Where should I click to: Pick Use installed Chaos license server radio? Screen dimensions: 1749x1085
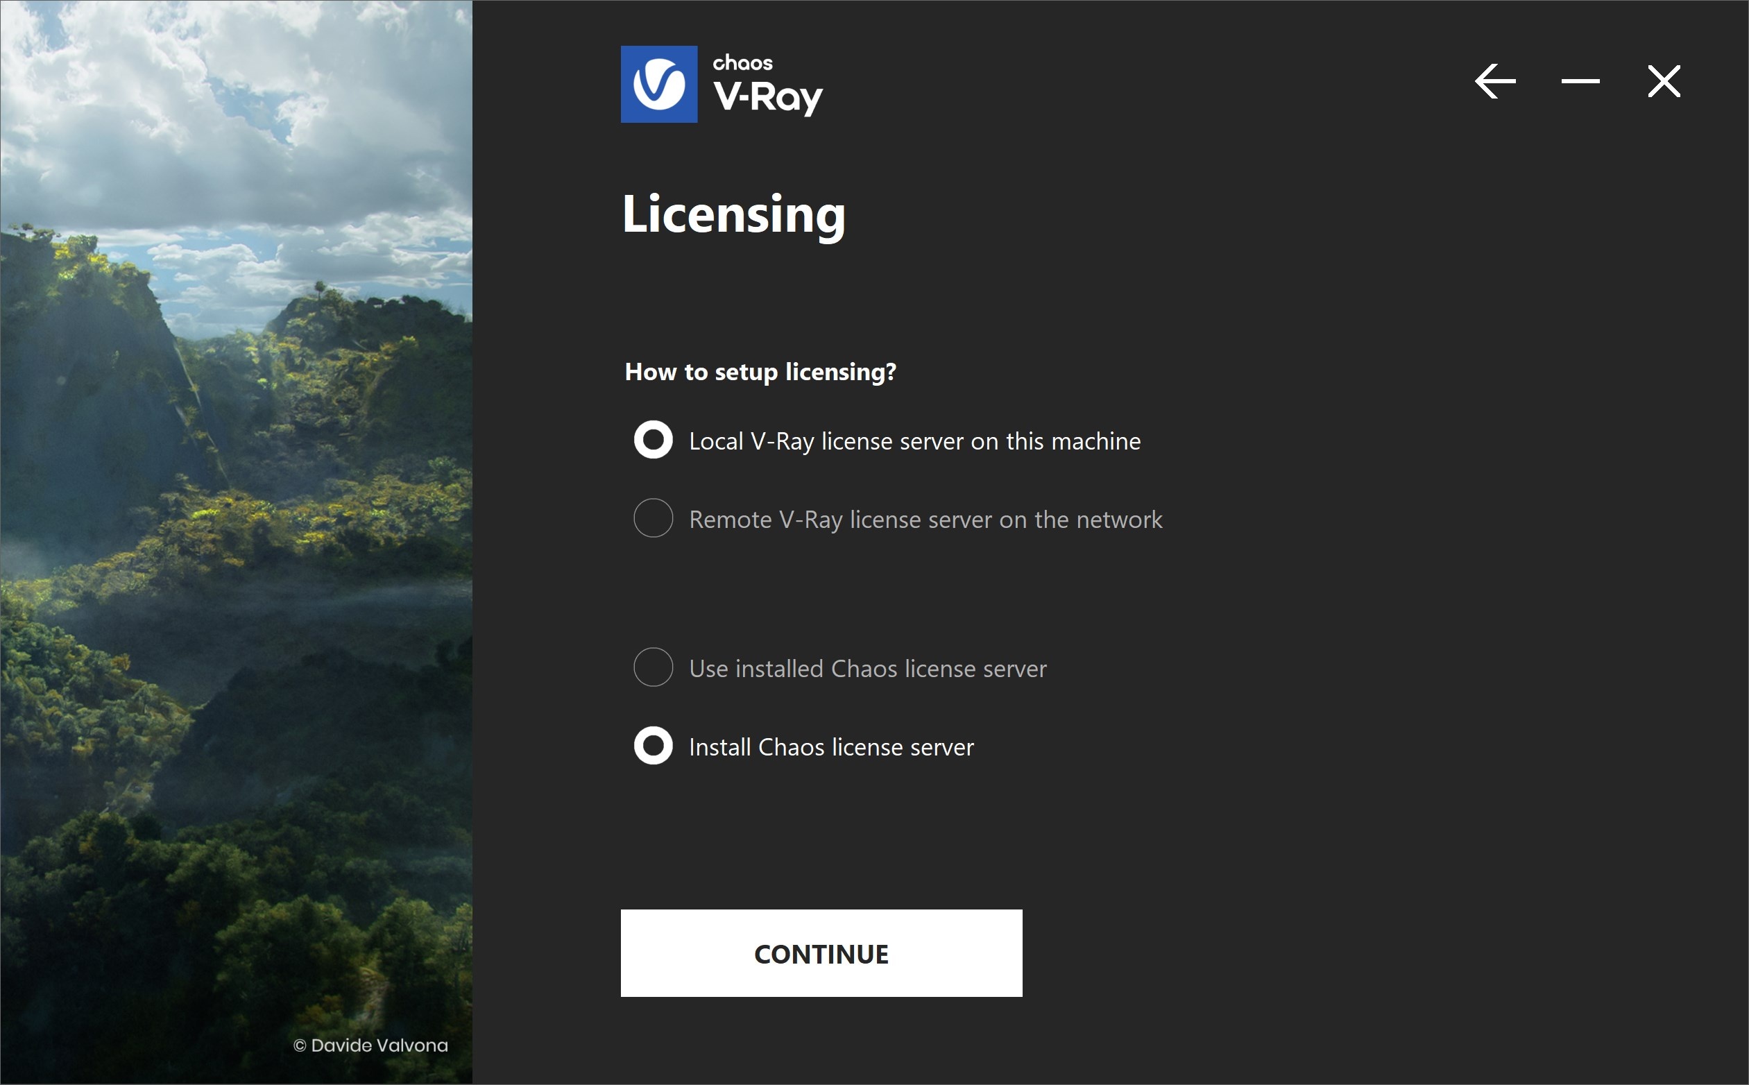point(653,667)
